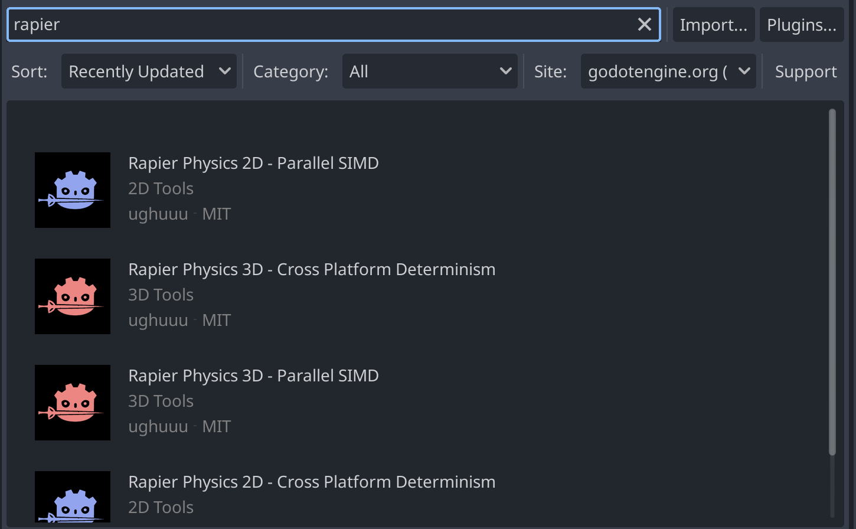Screen dimensions: 856x529
Task: Click 2D Tools category under Rapier 2D Parallel SIMD
Action: pos(161,188)
